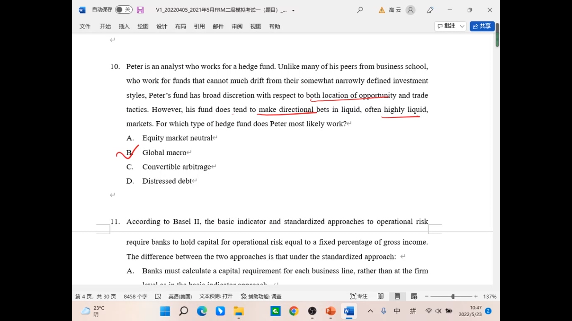Open the 审阅 Review tab
572x321 pixels.
(237, 27)
